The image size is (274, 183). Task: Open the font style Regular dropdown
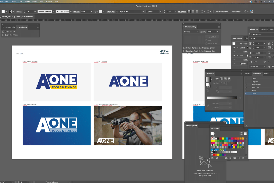155,11
